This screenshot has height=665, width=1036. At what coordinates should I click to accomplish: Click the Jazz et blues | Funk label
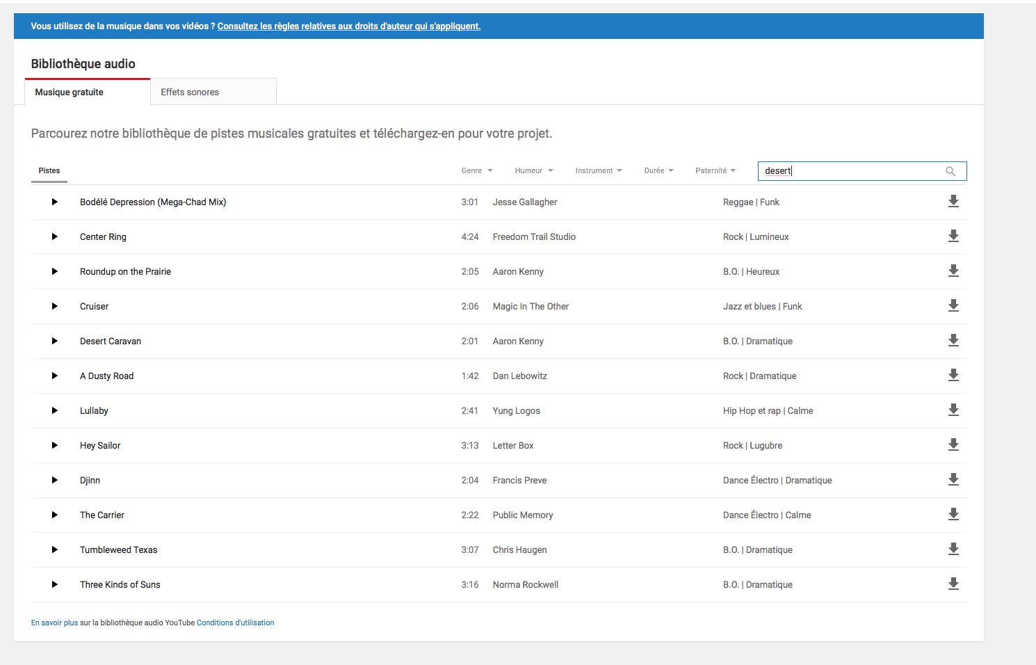coord(763,306)
